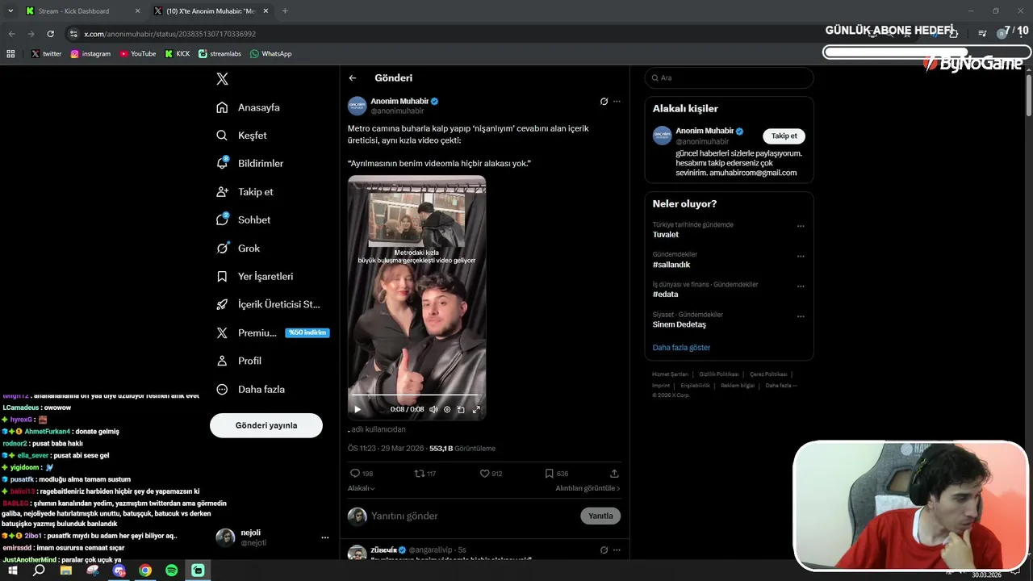1033x581 pixels.
Task: Go back with Gönderi arrow
Action: 353,78
